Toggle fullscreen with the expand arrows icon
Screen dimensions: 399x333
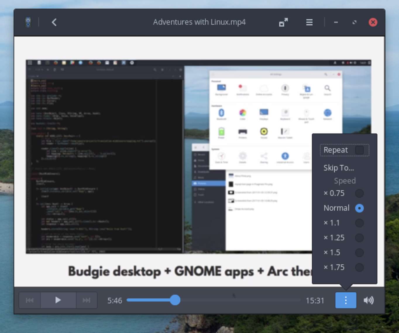283,22
